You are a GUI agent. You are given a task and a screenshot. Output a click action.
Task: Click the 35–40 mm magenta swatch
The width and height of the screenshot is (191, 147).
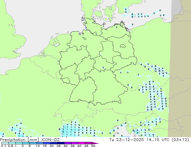point(74,143)
